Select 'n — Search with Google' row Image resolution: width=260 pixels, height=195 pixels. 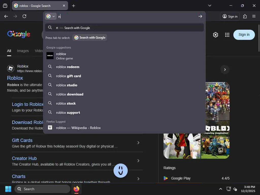124,28
